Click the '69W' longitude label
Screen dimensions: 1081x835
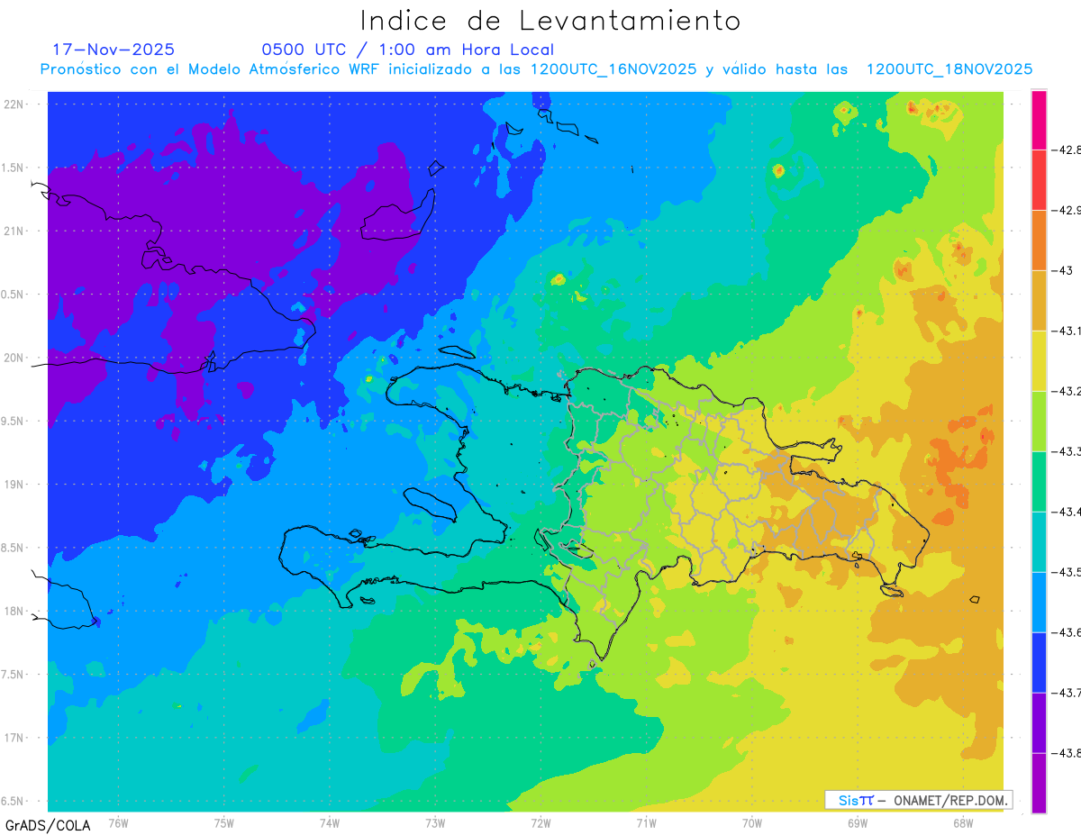tap(857, 823)
